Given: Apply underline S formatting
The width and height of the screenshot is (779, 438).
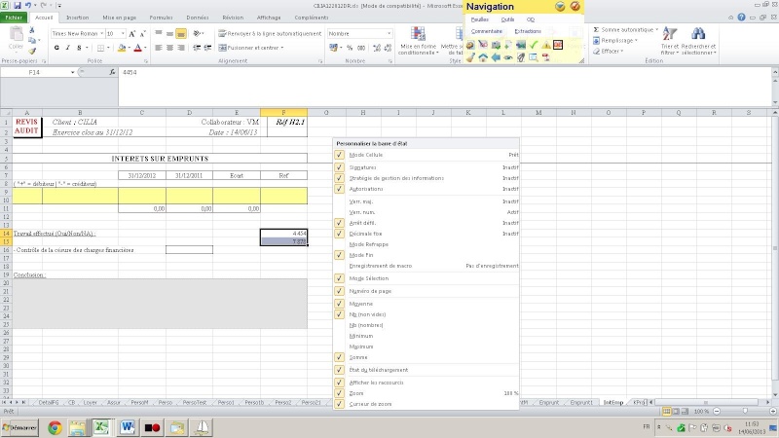Looking at the screenshot, I should (x=79, y=48).
